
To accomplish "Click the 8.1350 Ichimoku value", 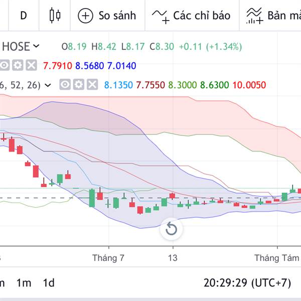I will click(x=118, y=85).
